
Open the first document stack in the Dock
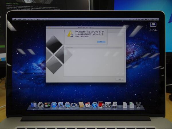pyautogui.click(x=125, y=105)
